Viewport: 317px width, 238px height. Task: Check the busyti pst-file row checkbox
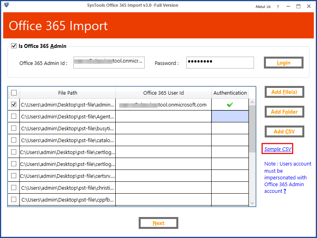click(14, 128)
